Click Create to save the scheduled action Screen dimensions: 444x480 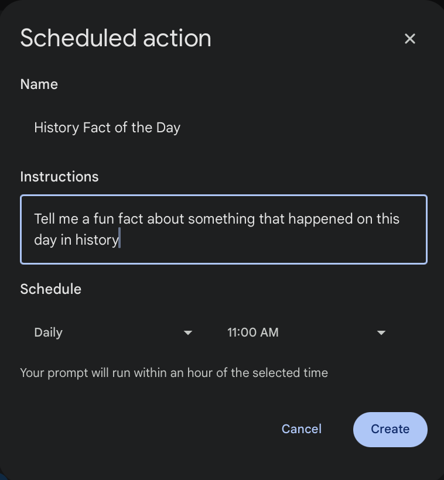coord(390,429)
